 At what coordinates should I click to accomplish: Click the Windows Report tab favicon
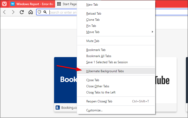(x=13, y=4)
